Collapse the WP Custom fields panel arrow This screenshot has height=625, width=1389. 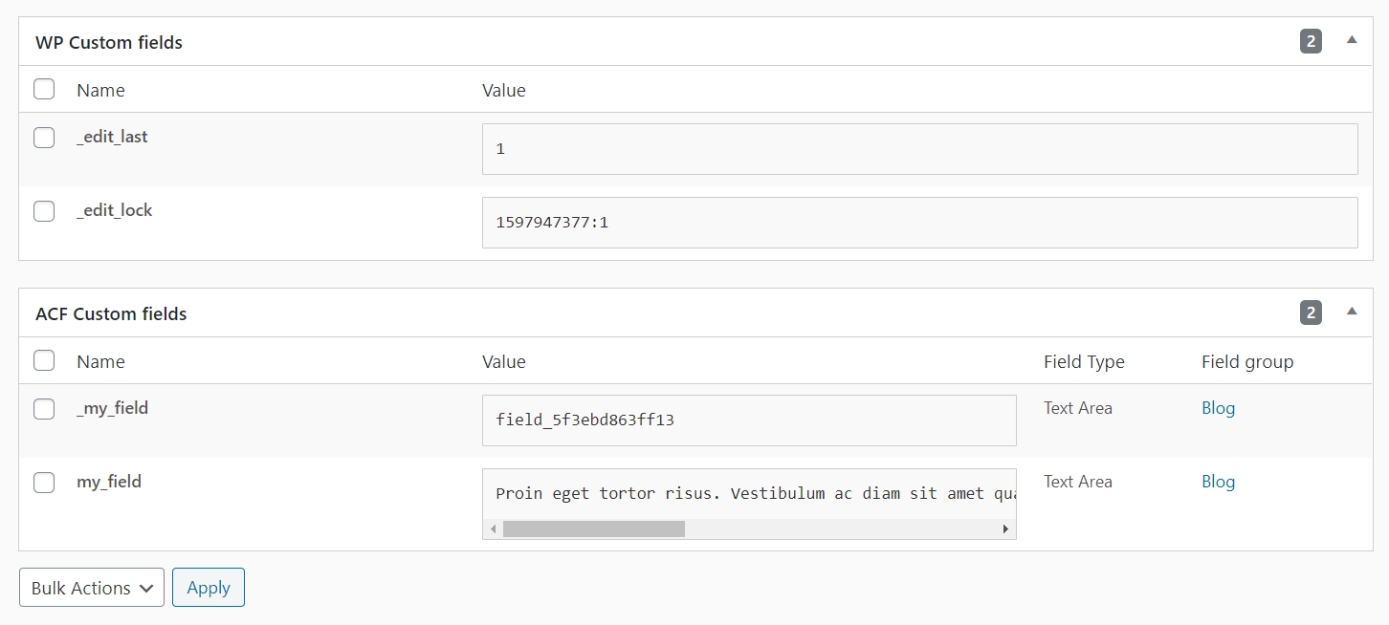pos(1352,40)
